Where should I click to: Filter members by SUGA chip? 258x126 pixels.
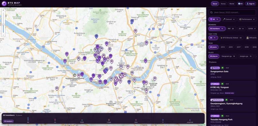point(252,29)
